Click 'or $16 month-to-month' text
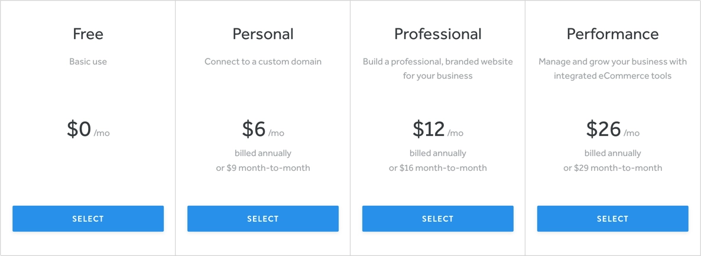This screenshot has height=256, width=701. coord(437,168)
